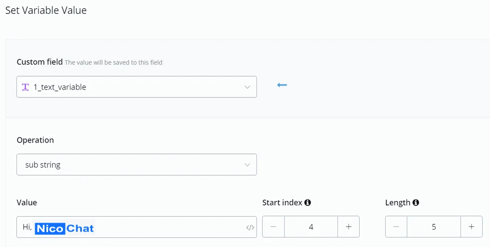The height and width of the screenshot is (247, 490).
Task: Click the info icon beside Start index
Action: point(308,203)
